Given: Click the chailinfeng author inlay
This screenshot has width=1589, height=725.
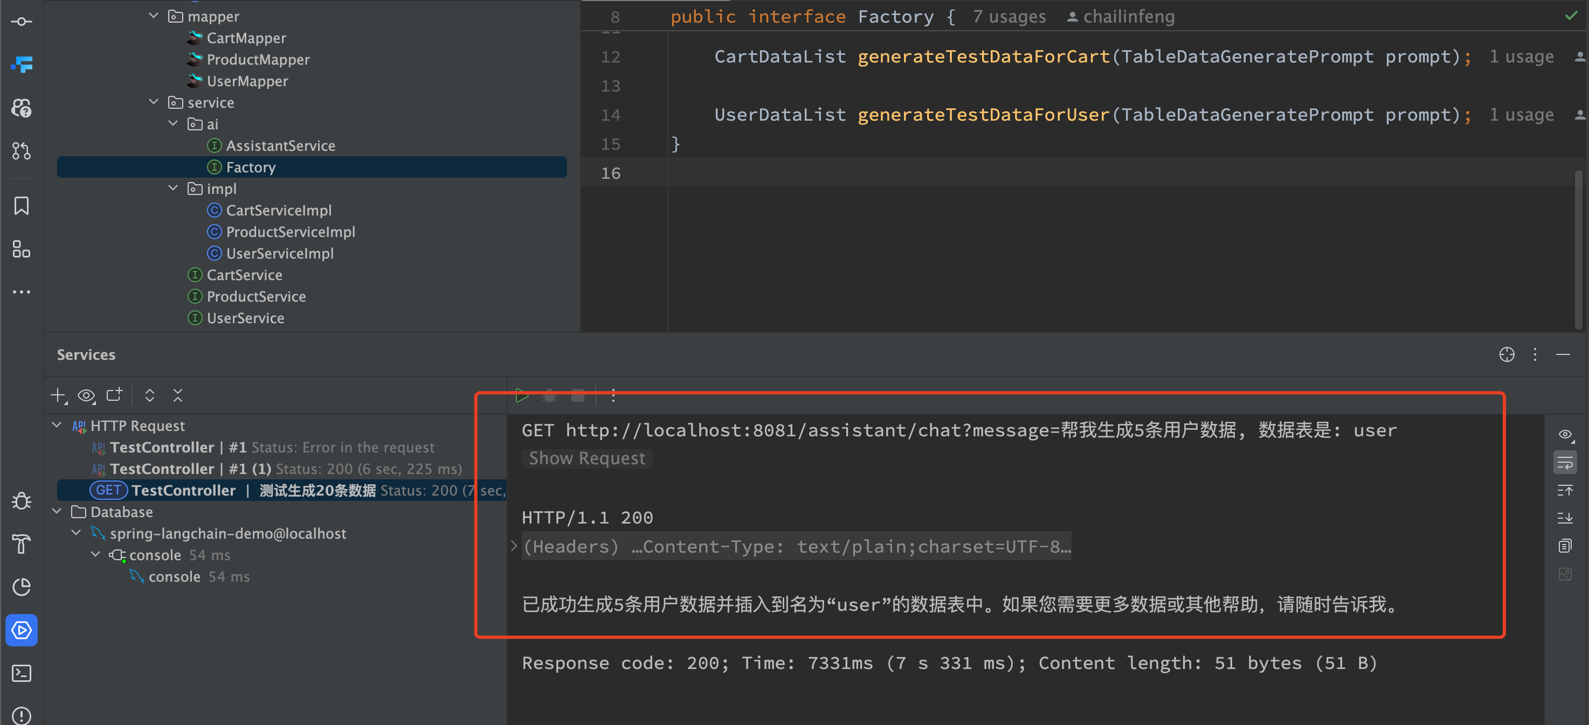Looking at the screenshot, I should [x=1121, y=17].
